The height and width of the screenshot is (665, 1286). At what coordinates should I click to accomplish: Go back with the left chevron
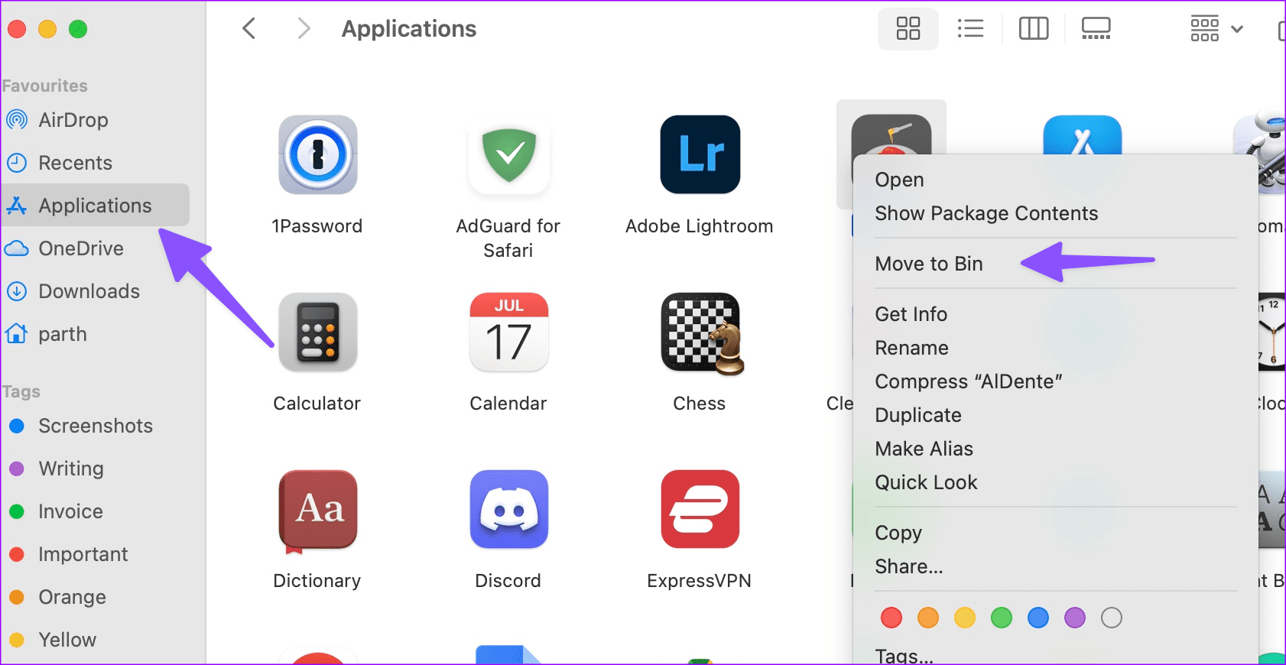point(249,29)
